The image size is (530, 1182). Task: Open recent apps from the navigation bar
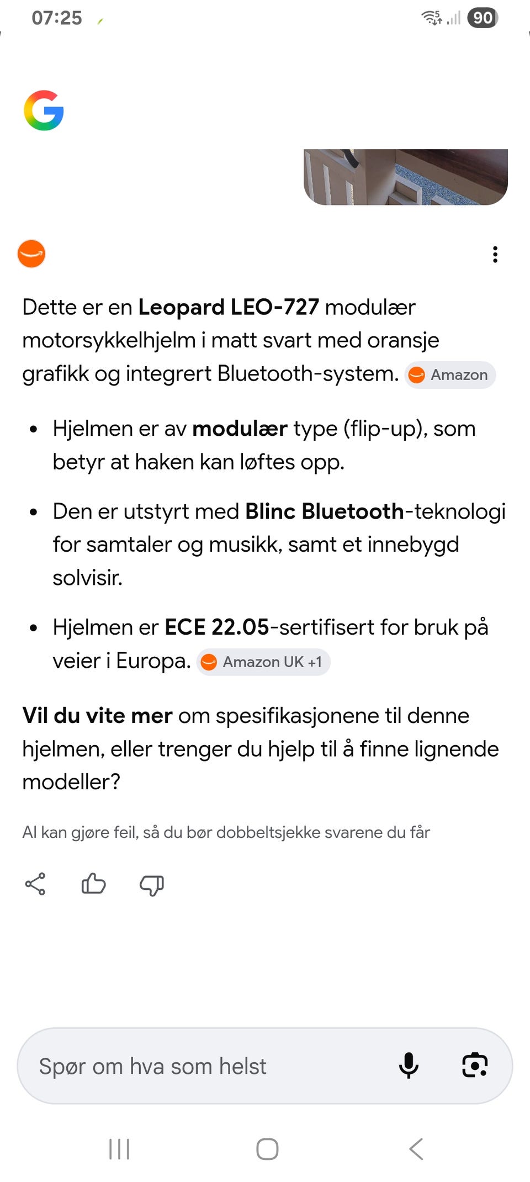(119, 1149)
